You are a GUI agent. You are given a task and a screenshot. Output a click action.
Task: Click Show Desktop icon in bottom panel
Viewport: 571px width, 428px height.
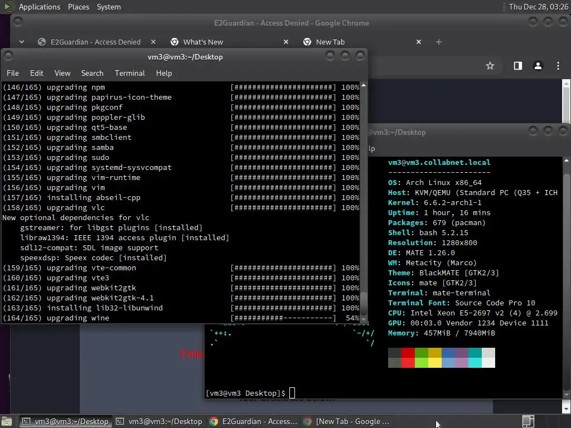pos(7,421)
